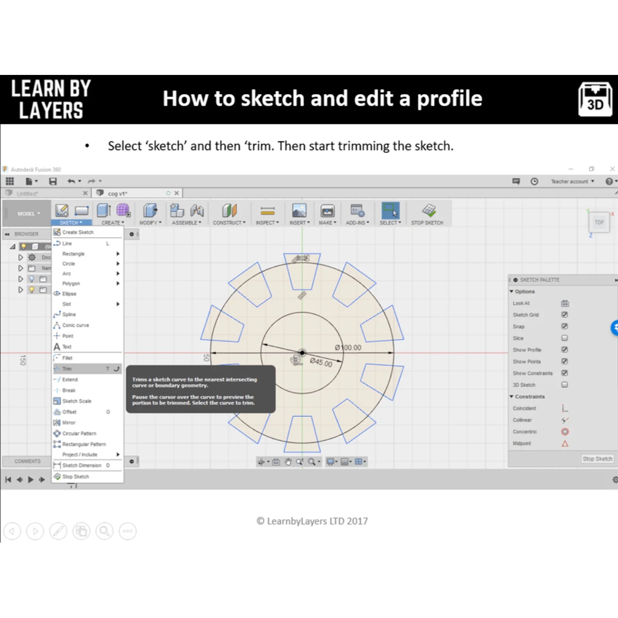Toggle lightbulb in the bottom browser row
618x618 pixels.
(x=32, y=290)
